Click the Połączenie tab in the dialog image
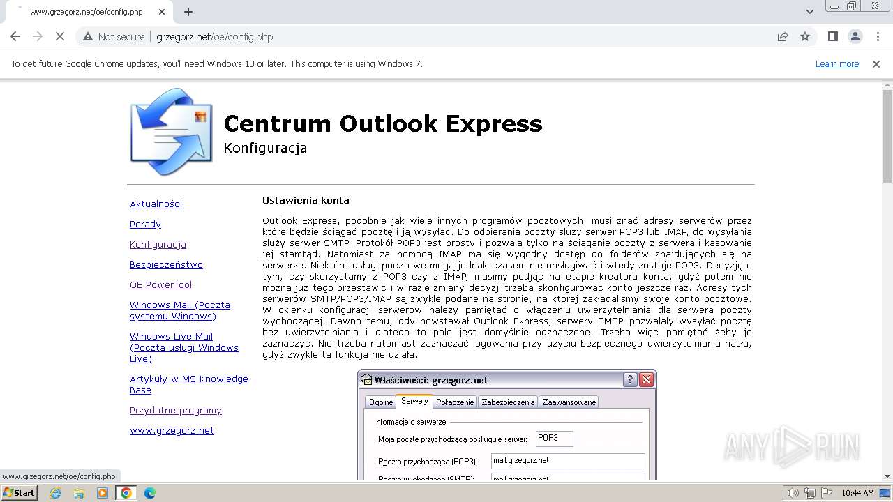This screenshot has height=502, width=893. 455,402
